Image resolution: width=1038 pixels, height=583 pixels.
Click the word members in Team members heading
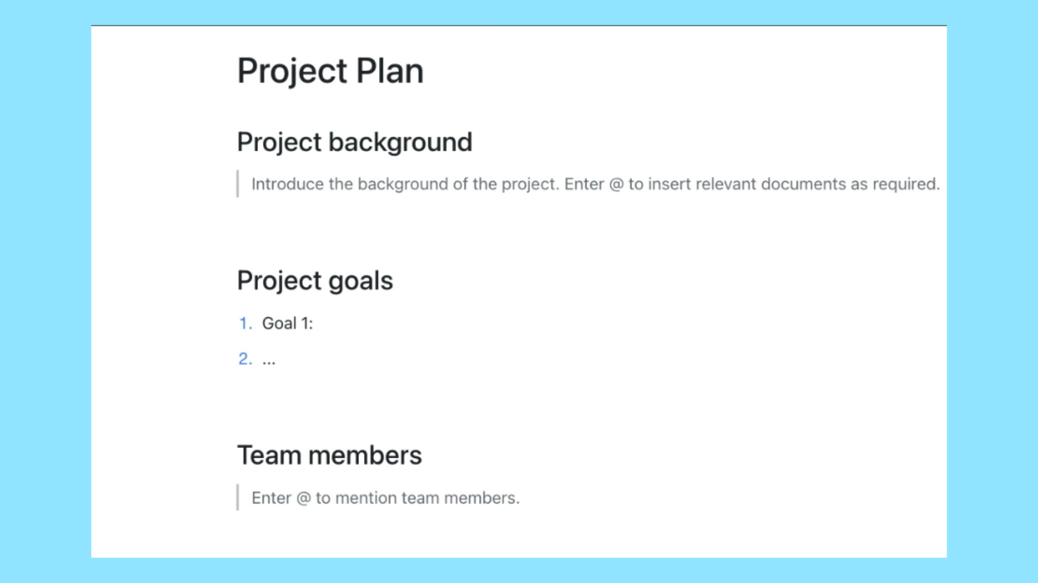pyautogui.click(x=365, y=455)
